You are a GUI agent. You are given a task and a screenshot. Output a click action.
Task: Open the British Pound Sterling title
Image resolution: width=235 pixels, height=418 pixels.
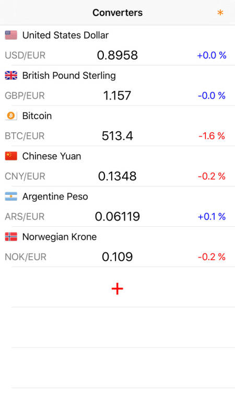[69, 75]
